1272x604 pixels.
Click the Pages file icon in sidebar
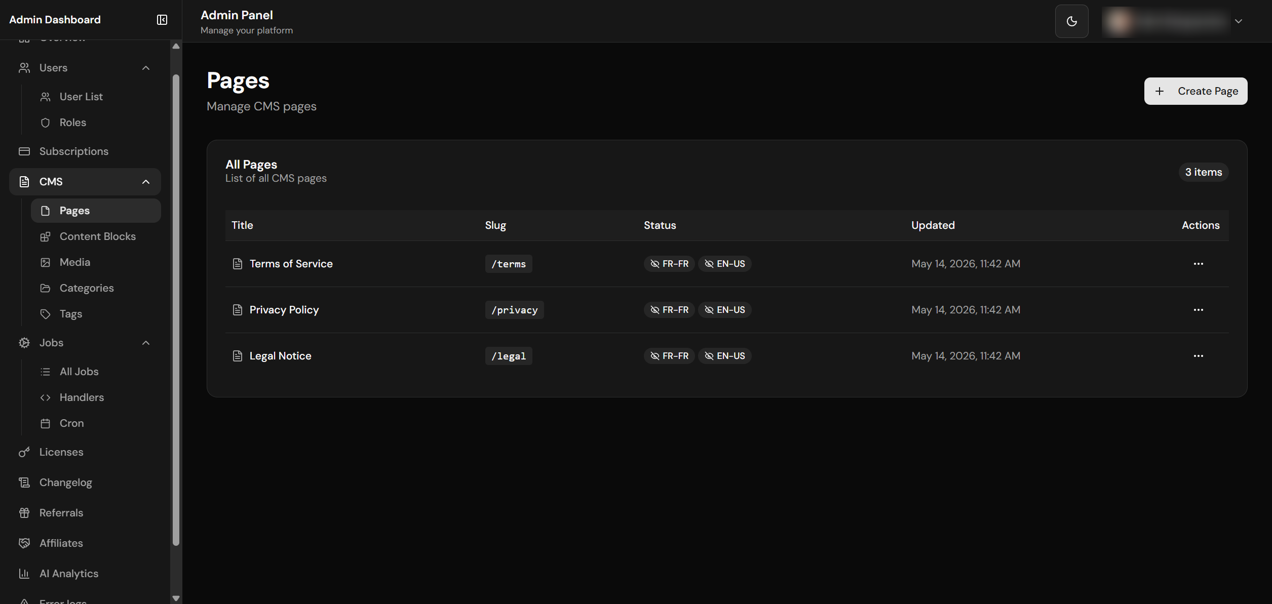pos(46,211)
